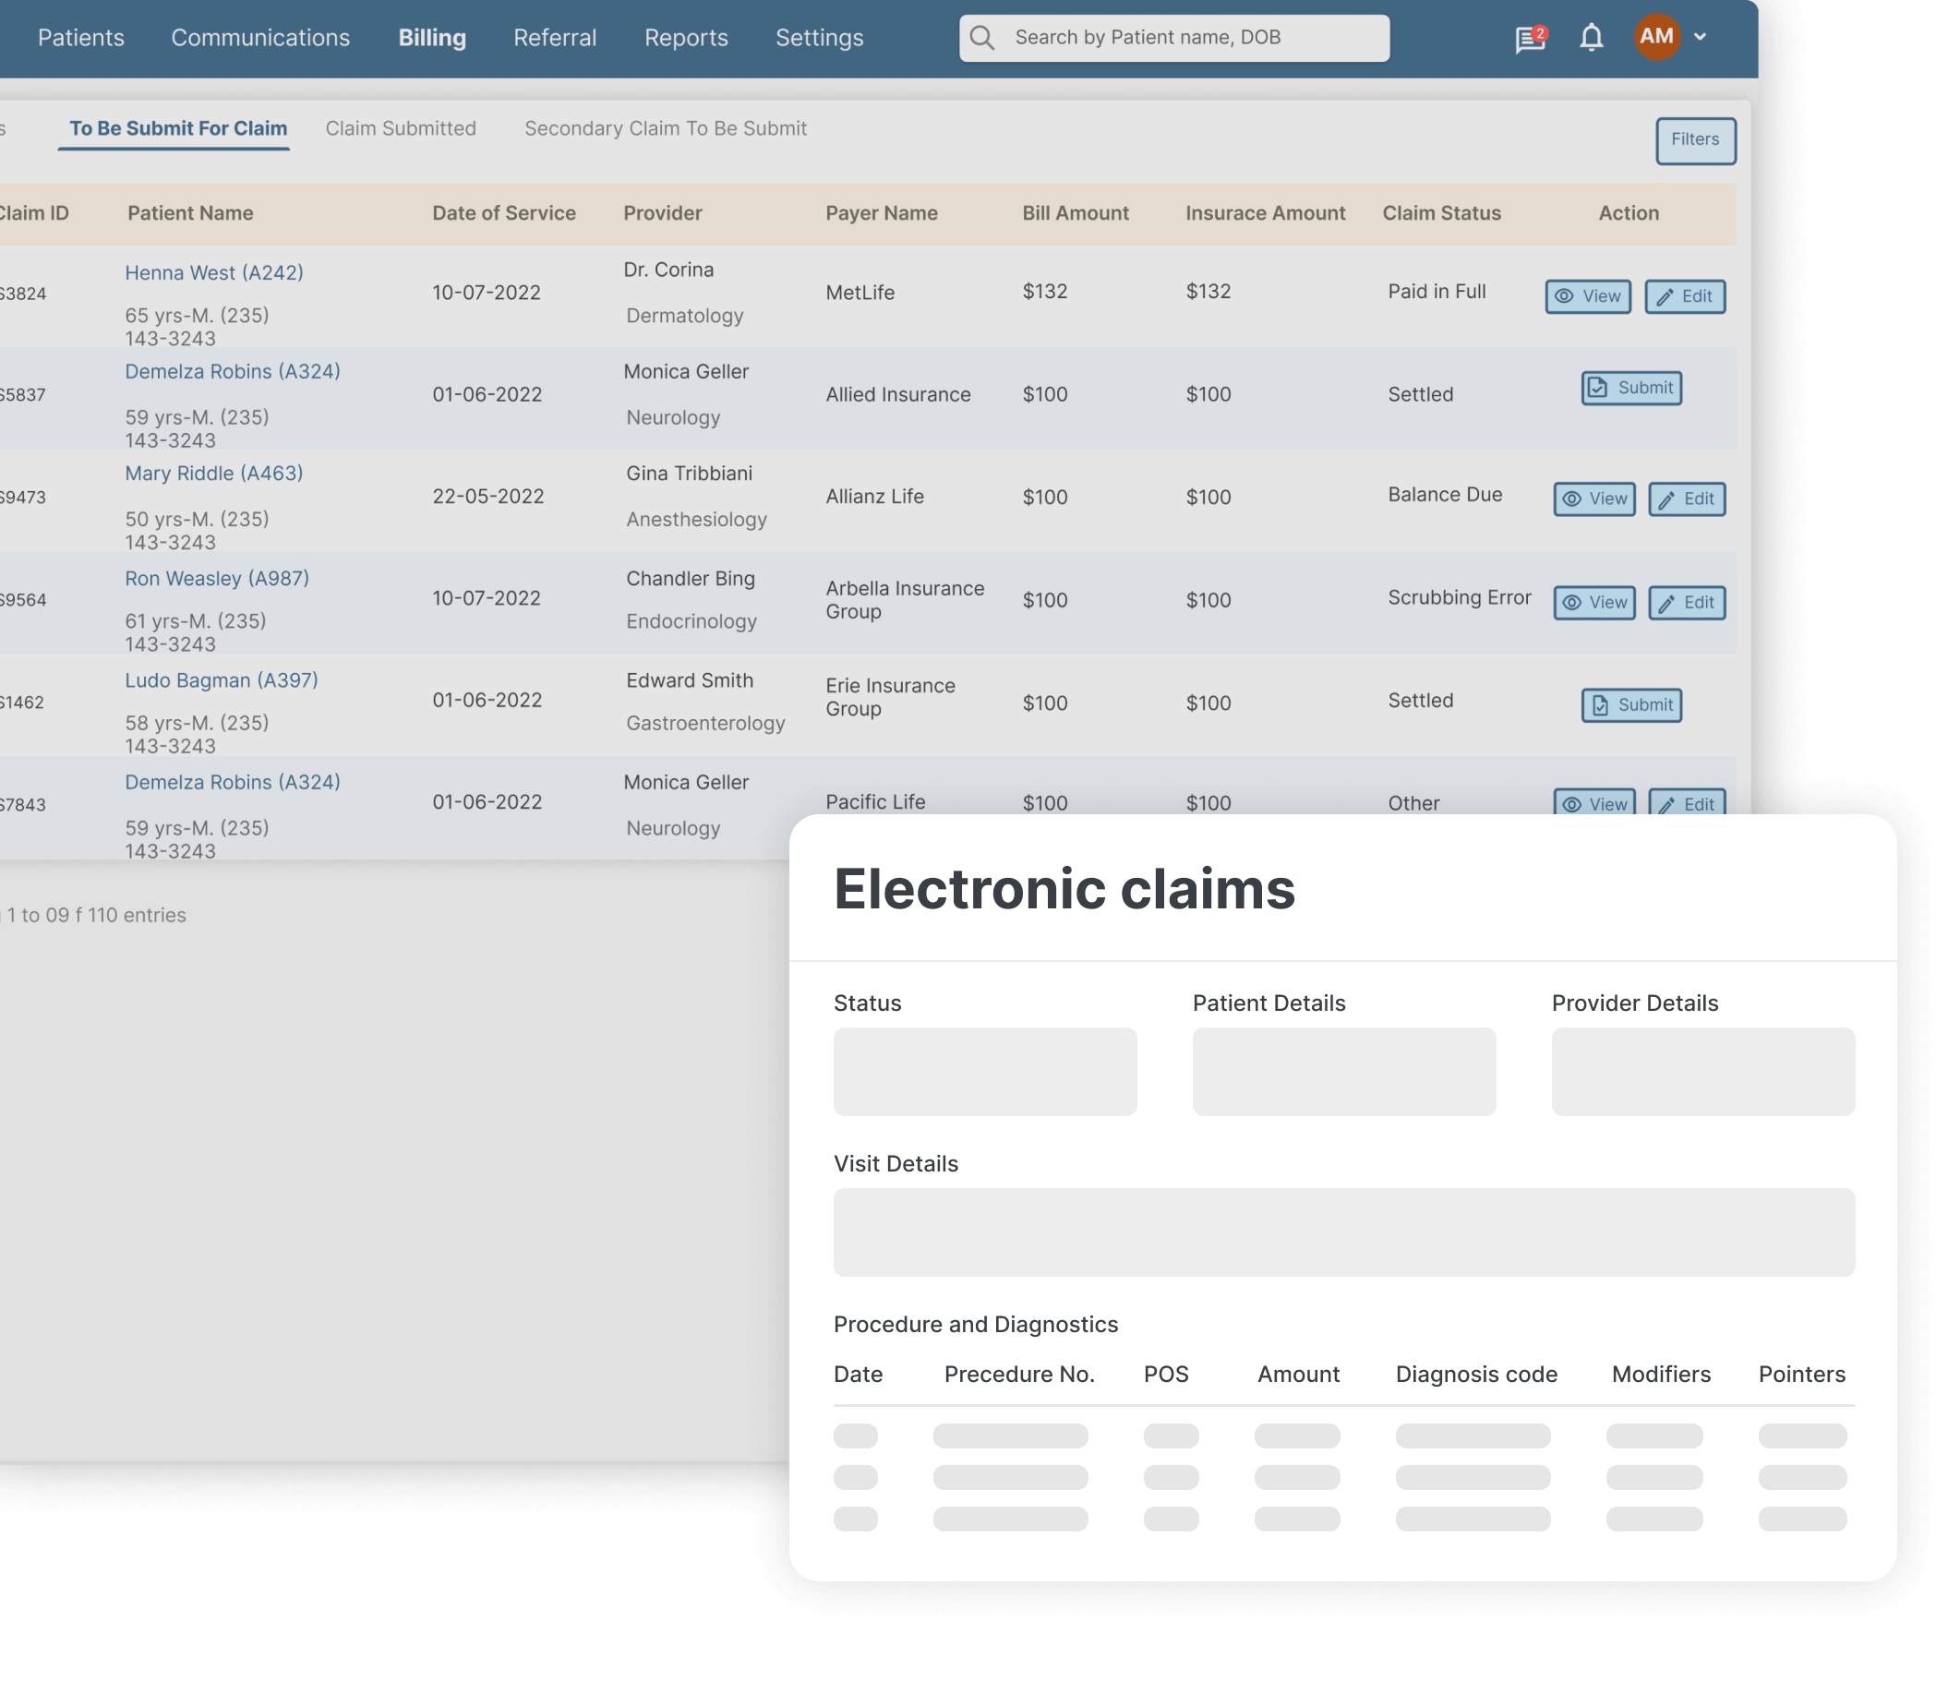Screen dimensions: 1936x1694
Task: Open patient link Ron Weasley (A987)
Action: (x=216, y=578)
